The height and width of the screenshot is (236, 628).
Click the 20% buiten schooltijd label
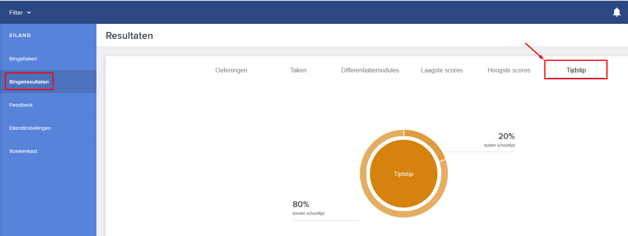pyautogui.click(x=499, y=140)
